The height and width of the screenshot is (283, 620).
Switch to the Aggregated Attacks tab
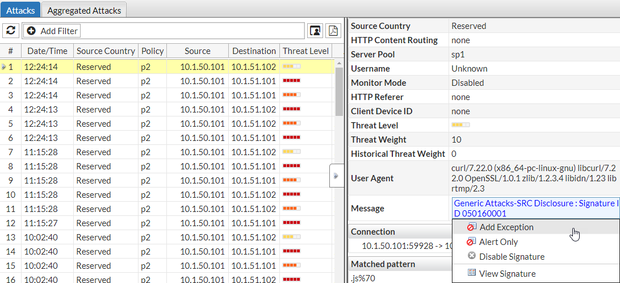click(84, 11)
